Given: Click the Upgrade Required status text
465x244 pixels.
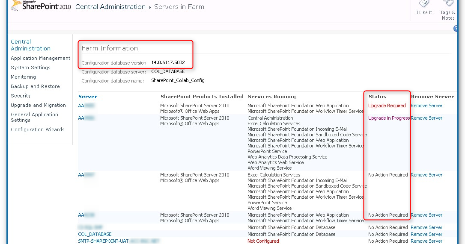Looking at the screenshot, I should (x=387, y=106).
